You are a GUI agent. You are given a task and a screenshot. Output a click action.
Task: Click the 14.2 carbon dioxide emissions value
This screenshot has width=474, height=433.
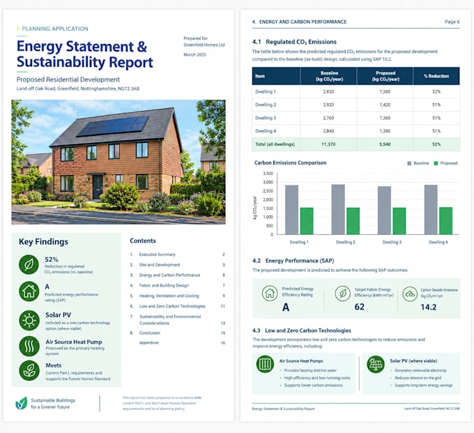coord(429,307)
